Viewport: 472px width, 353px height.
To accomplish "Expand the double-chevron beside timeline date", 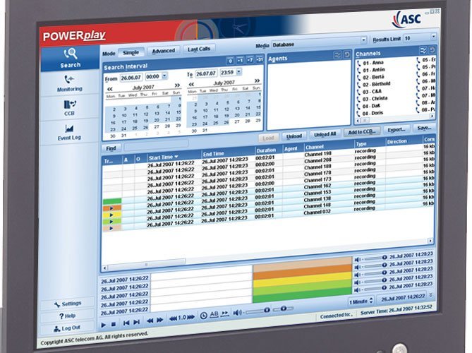I will [431, 294].
